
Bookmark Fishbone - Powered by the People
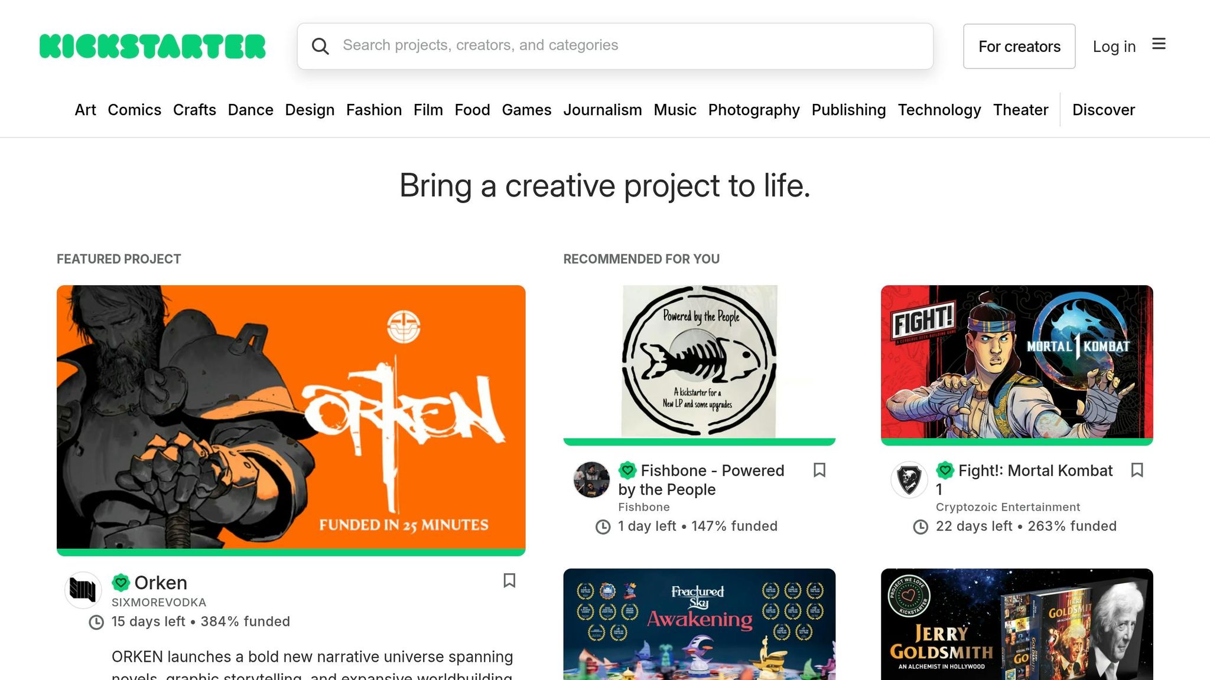point(819,470)
